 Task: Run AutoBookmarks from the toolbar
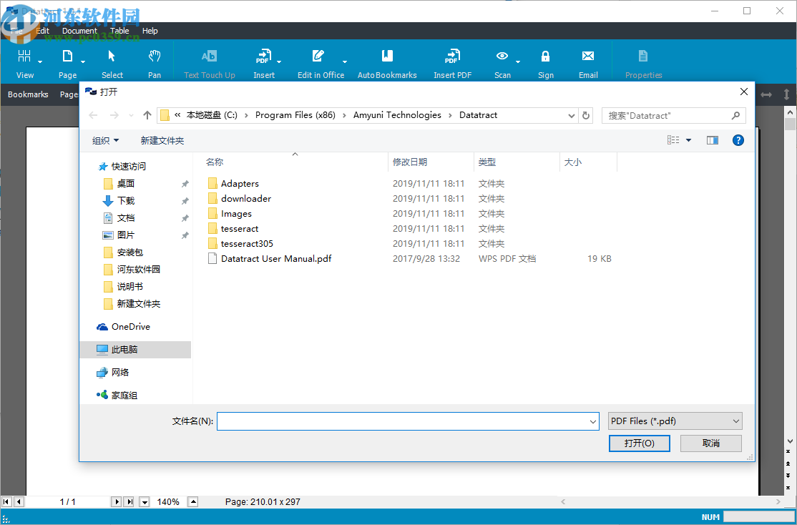(387, 62)
